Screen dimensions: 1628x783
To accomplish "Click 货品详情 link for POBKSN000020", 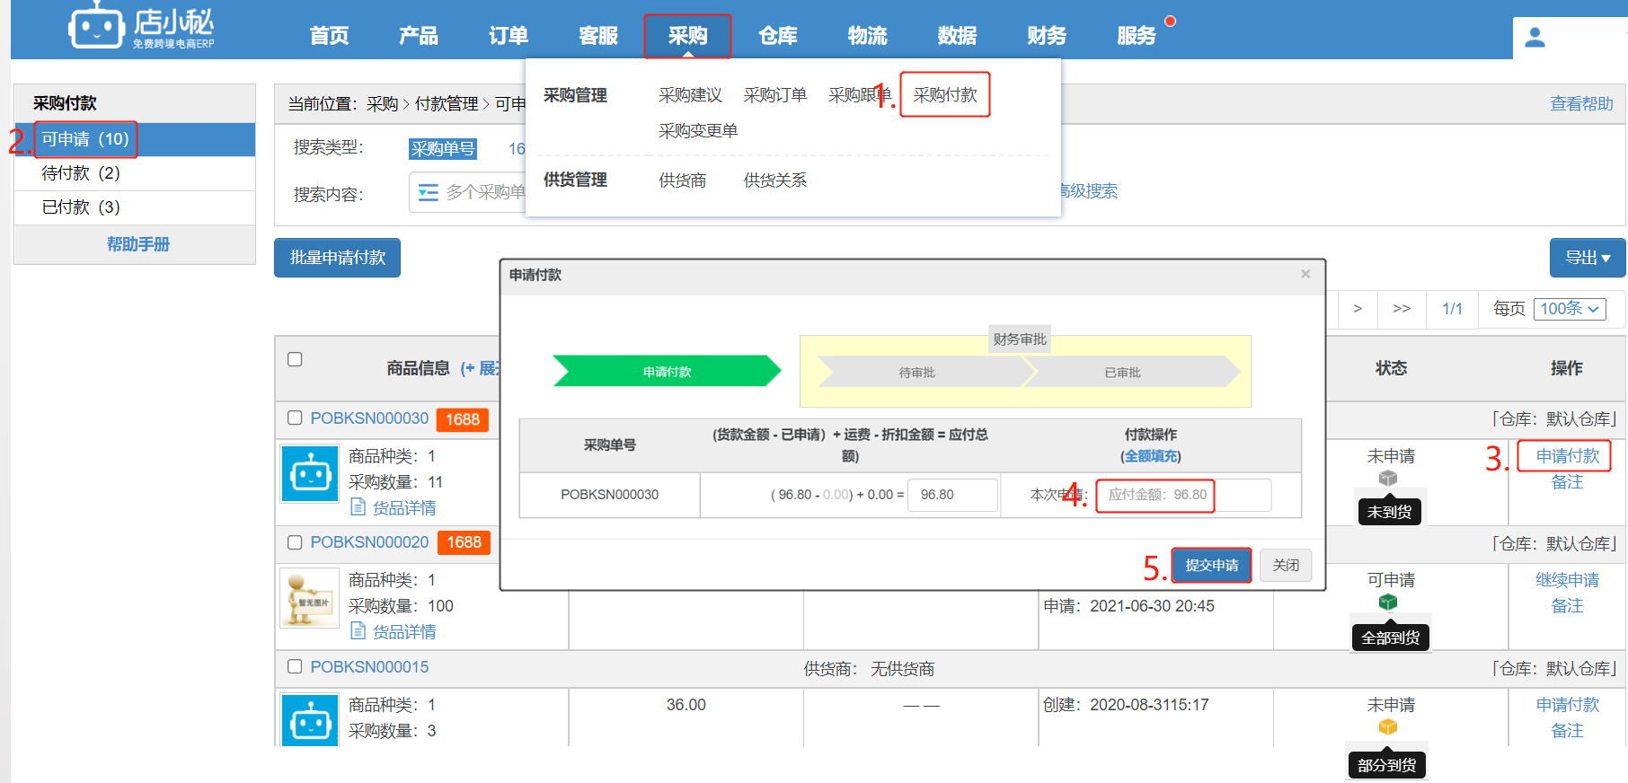I will (x=404, y=632).
